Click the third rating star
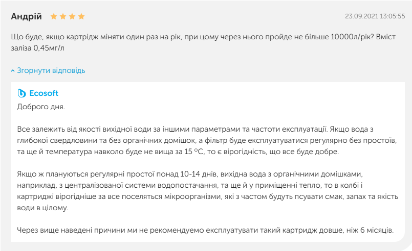The height and width of the screenshot is (251, 412). (72, 16)
